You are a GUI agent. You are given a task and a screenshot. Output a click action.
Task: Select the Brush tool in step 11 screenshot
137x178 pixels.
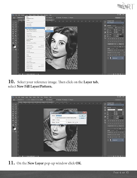coord(16,111)
